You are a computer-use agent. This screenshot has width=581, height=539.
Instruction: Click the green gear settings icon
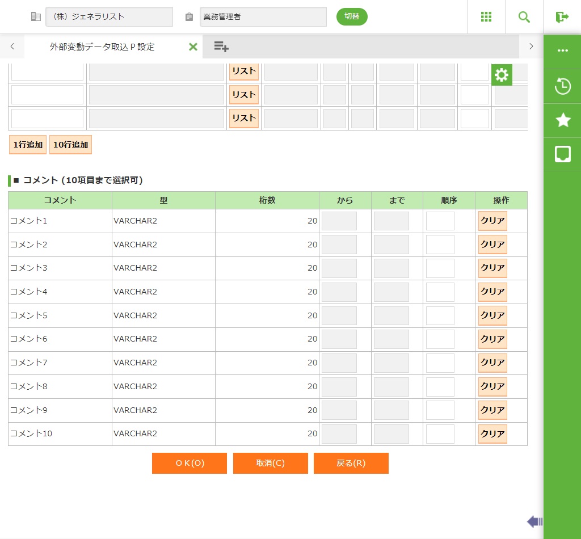(502, 75)
